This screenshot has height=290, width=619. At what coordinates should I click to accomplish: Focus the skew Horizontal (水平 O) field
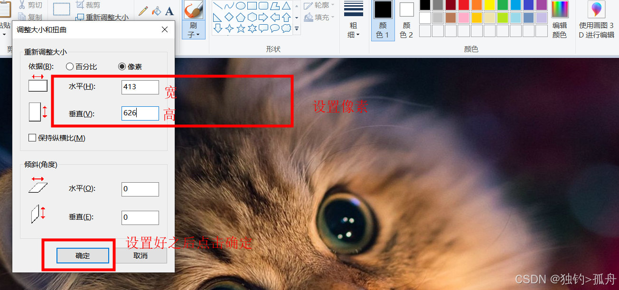click(140, 189)
